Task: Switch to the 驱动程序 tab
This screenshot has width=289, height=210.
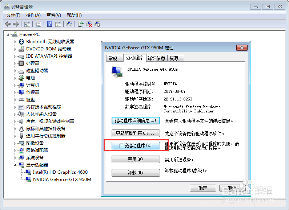Action: [x=135, y=58]
